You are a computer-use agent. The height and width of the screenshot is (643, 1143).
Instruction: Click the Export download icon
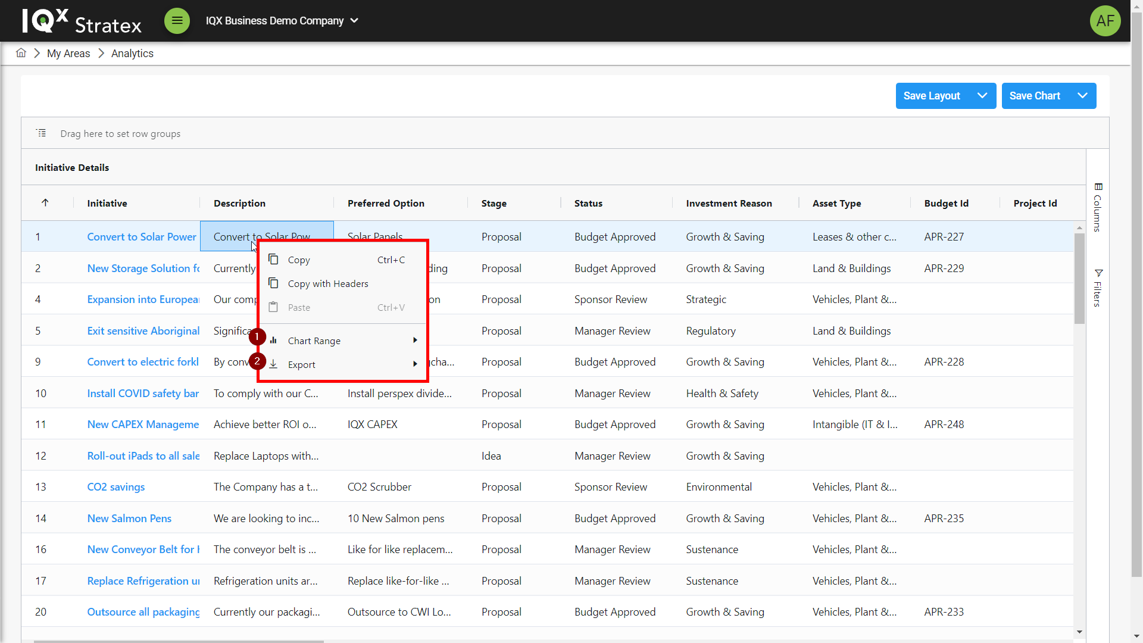click(273, 364)
